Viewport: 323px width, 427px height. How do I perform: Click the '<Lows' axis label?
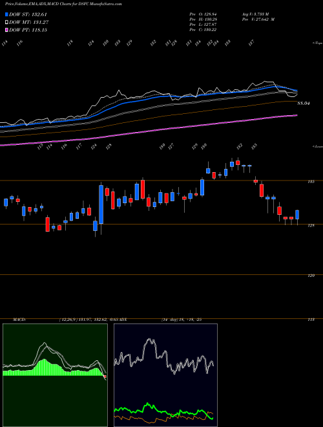317,146
